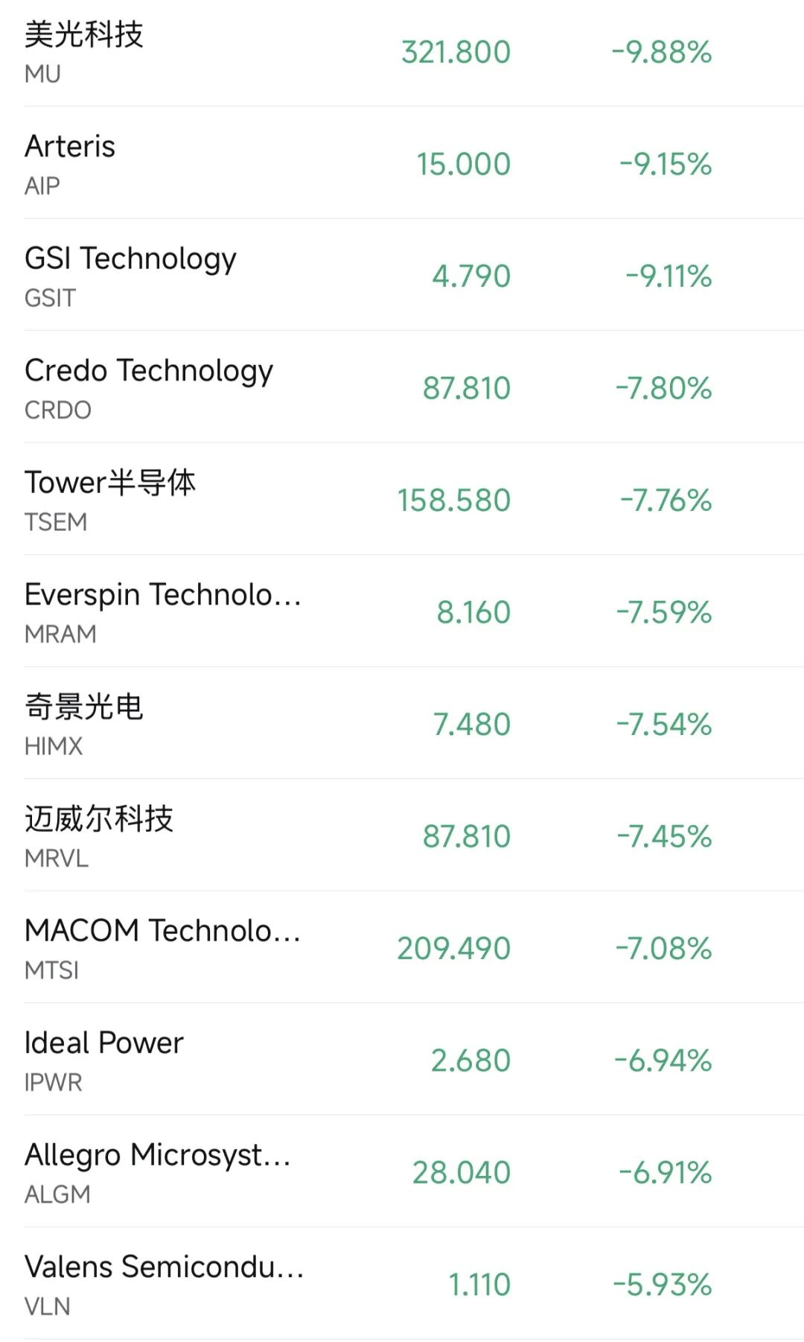This screenshot has height=1342, width=804.
Task: Tap the 奇景光电 stock name
Action: click(x=83, y=707)
